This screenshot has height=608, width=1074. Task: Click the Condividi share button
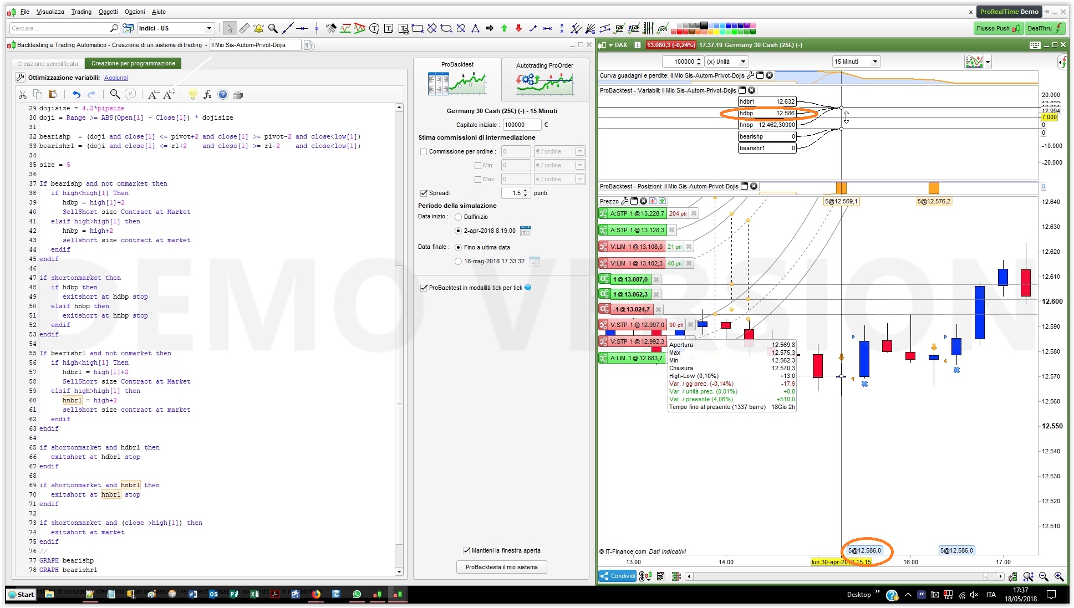coord(618,576)
